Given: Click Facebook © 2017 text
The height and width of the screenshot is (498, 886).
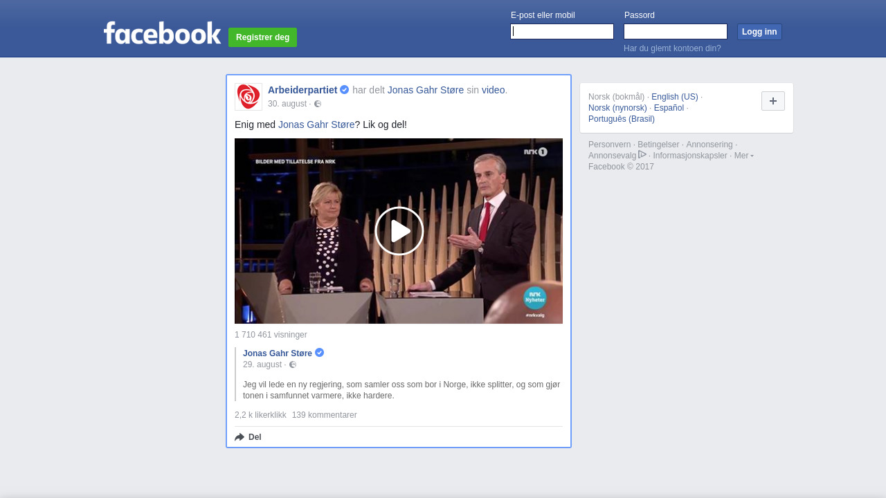Looking at the screenshot, I should 621,167.
